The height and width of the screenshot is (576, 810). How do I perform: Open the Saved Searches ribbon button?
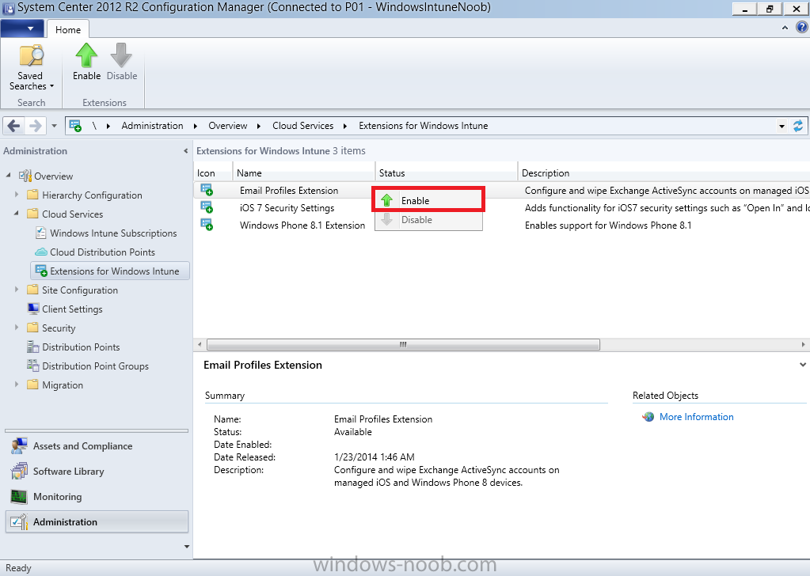(30, 67)
